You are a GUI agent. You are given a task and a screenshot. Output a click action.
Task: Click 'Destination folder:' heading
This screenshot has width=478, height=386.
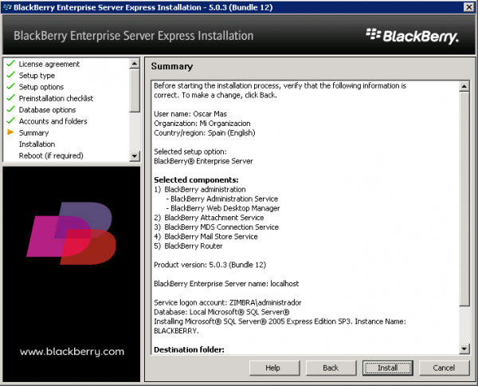[x=189, y=349]
